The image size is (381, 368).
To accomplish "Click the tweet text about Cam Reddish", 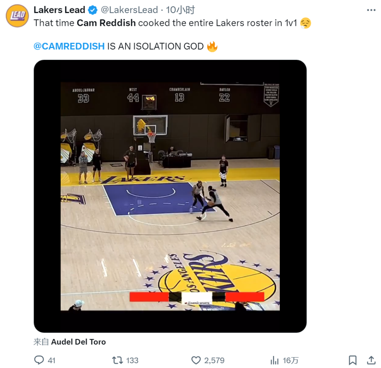I will pos(167,23).
